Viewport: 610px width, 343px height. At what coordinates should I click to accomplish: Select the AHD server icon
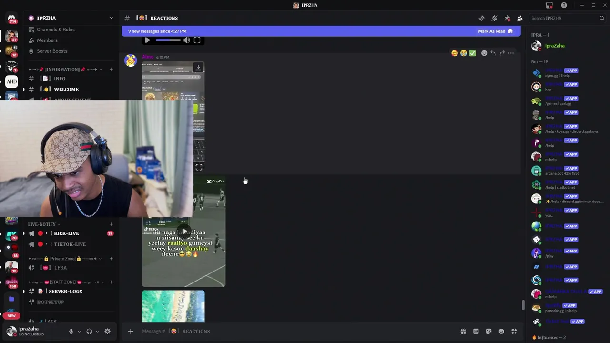[x=11, y=81]
